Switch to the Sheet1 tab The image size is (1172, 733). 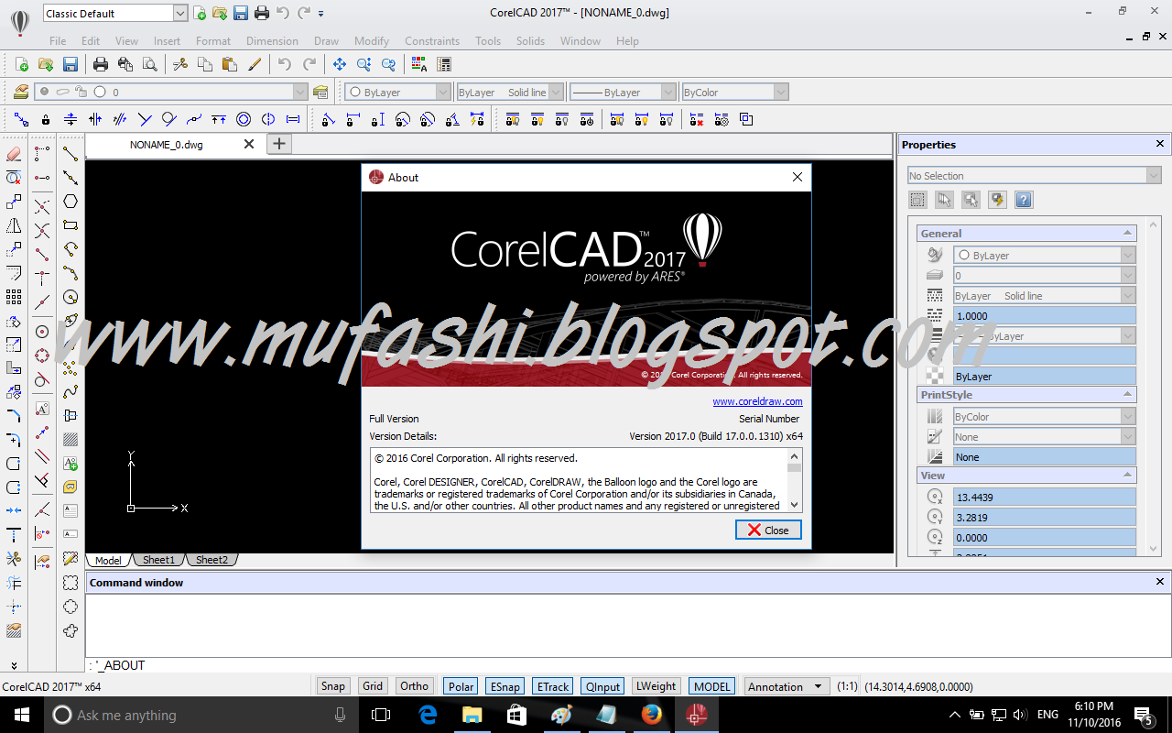coord(158,560)
